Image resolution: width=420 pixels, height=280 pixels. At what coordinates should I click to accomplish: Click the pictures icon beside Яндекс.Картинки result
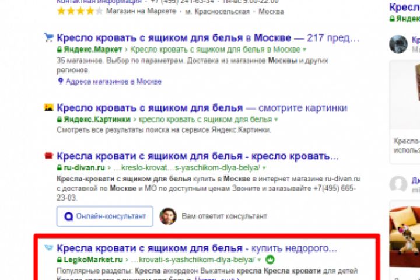pyautogui.click(x=49, y=107)
